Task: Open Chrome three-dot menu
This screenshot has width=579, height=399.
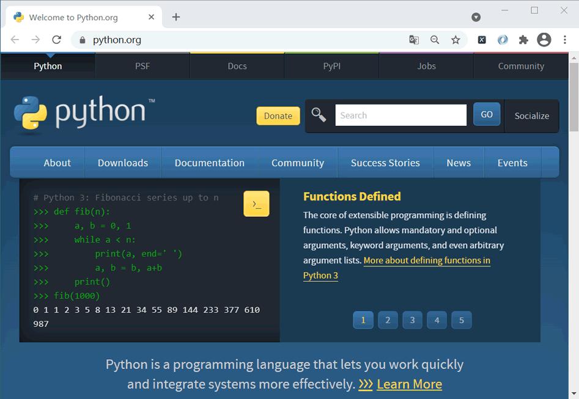Action: coord(564,40)
